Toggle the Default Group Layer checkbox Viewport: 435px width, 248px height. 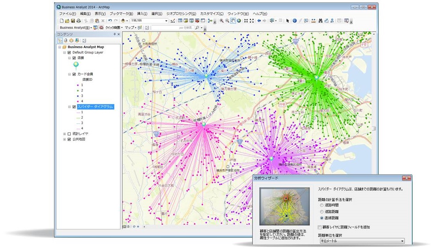(69, 52)
